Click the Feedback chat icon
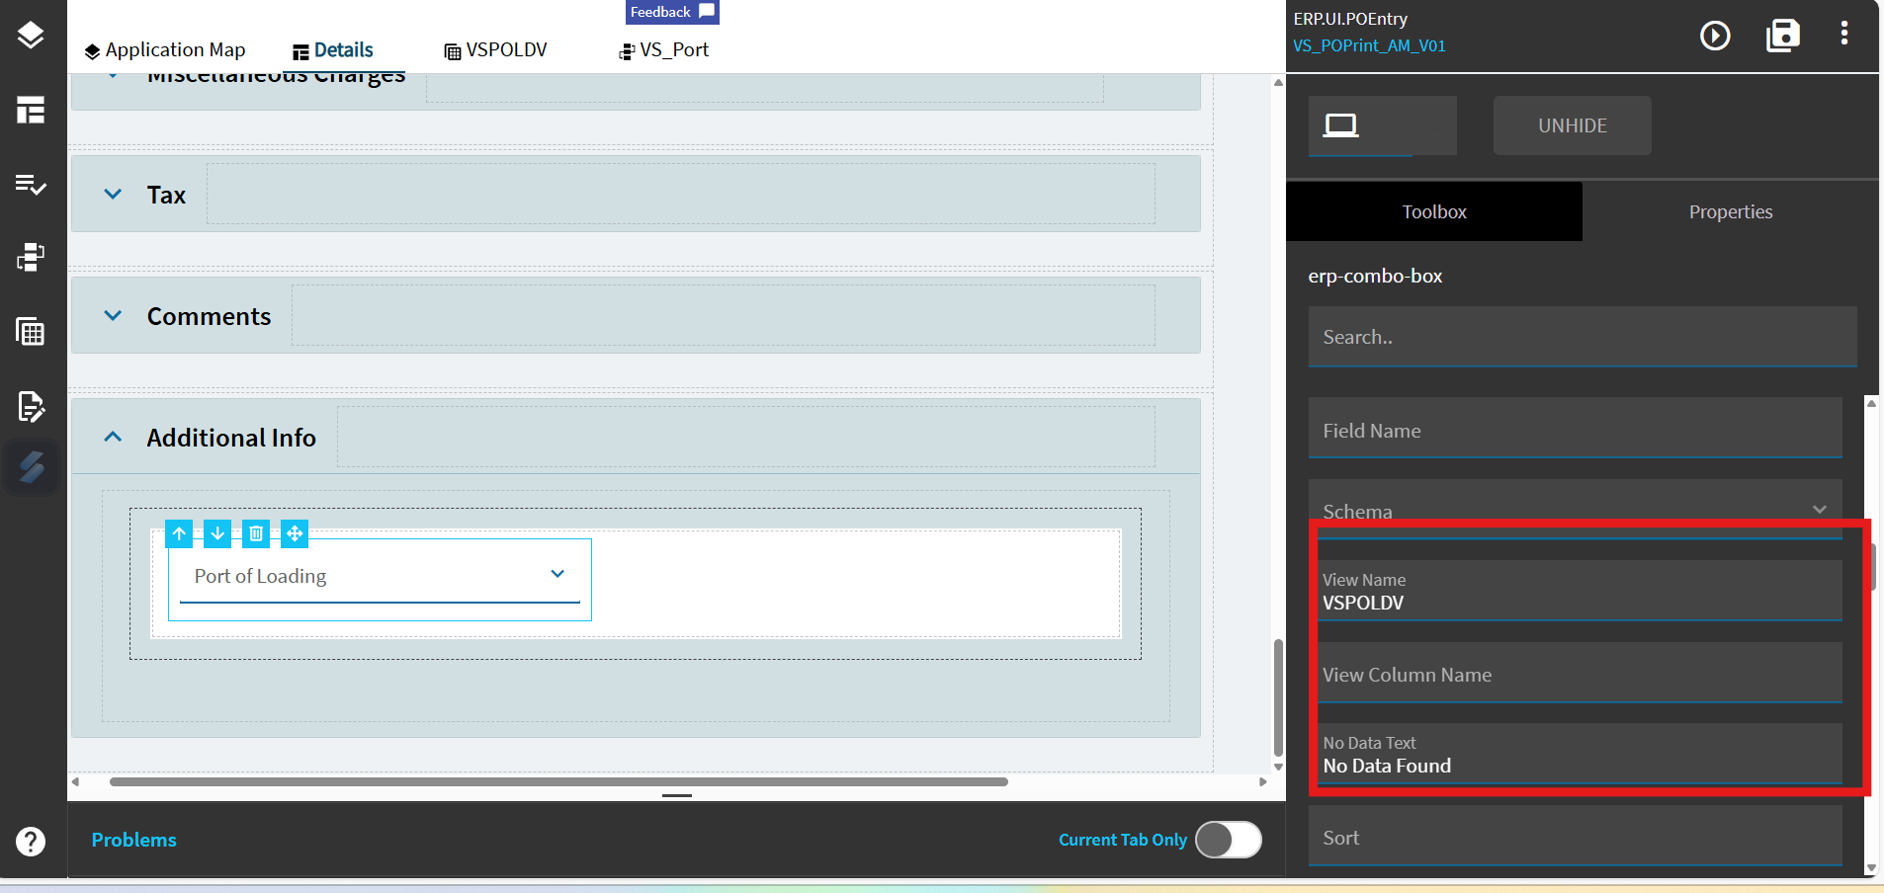Image resolution: width=1884 pixels, height=893 pixels. [x=707, y=11]
